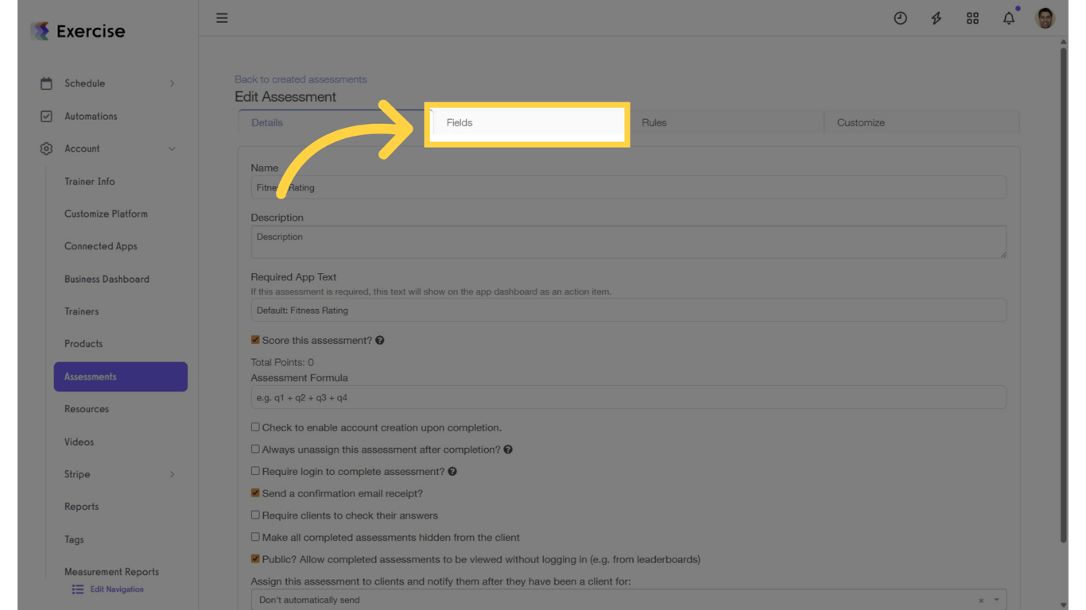
Task: Click the 'Back to created assessments' link
Action: pos(301,79)
